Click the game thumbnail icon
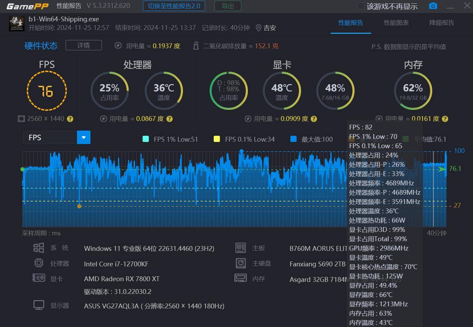473x327 pixels. pos(16,23)
